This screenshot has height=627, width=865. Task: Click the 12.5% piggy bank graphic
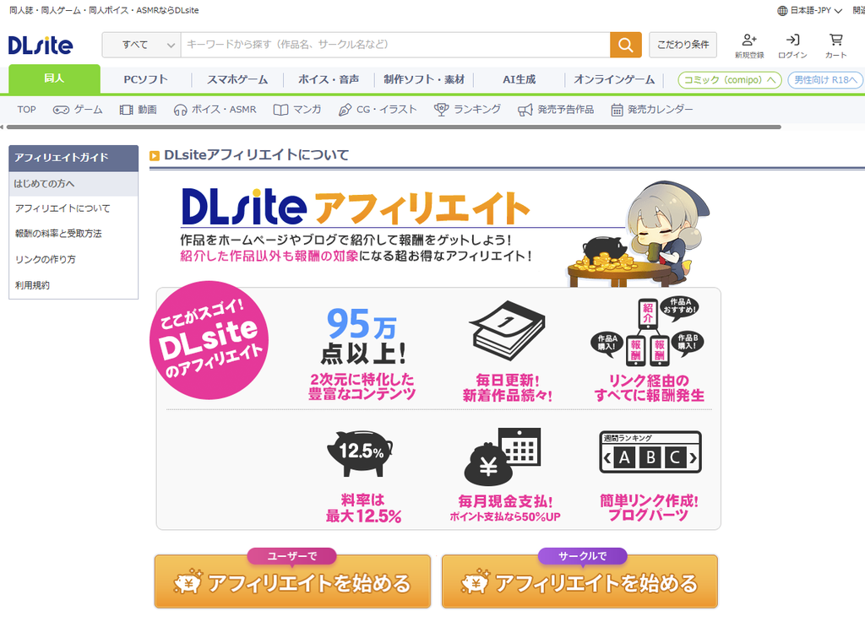(360, 453)
